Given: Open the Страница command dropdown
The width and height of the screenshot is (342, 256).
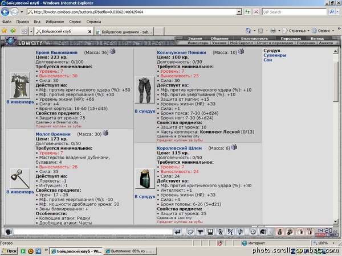Looking at the screenshot, I should click(296, 31).
